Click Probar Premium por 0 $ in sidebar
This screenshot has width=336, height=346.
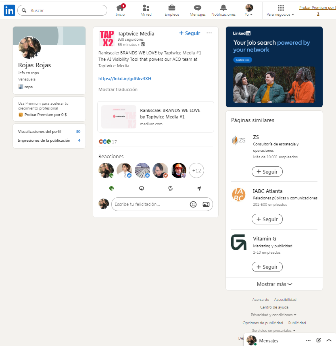click(43, 115)
